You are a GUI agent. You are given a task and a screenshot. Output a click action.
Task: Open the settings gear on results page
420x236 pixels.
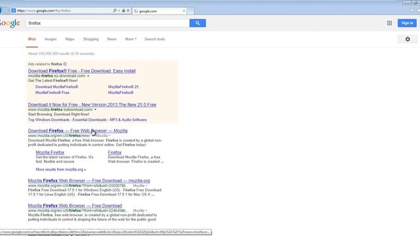click(408, 39)
